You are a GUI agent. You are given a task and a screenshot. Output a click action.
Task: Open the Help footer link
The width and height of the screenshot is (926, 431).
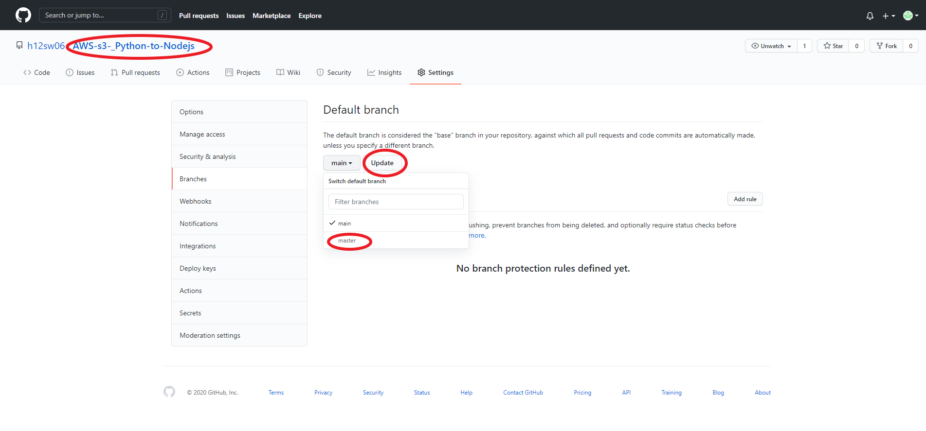point(466,393)
